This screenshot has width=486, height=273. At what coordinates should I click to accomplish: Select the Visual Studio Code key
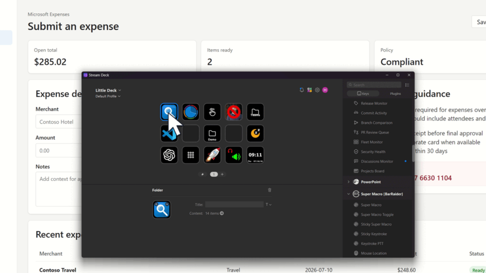[169, 133]
